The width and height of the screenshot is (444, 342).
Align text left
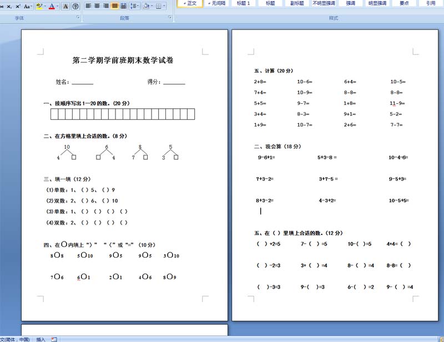point(88,6)
